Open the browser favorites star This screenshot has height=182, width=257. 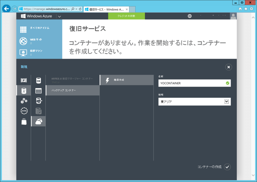246,9
